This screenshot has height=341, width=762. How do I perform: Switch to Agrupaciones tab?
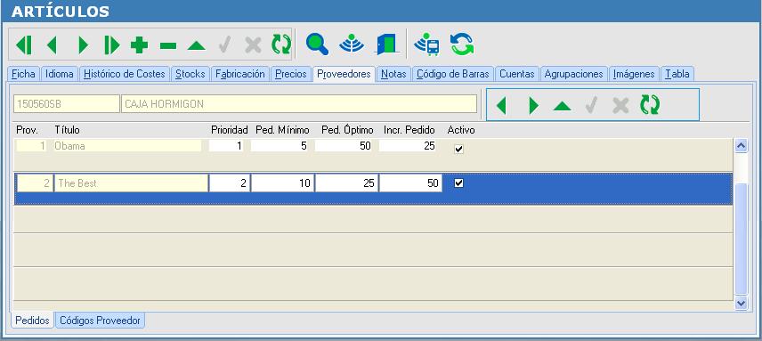(x=573, y=74)
